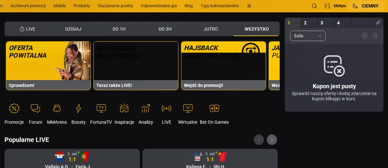The width and height of the screenshot is (388, 168).
Task: Open the hamburger menu in top navigation
Action: click(x=249, y=6)
